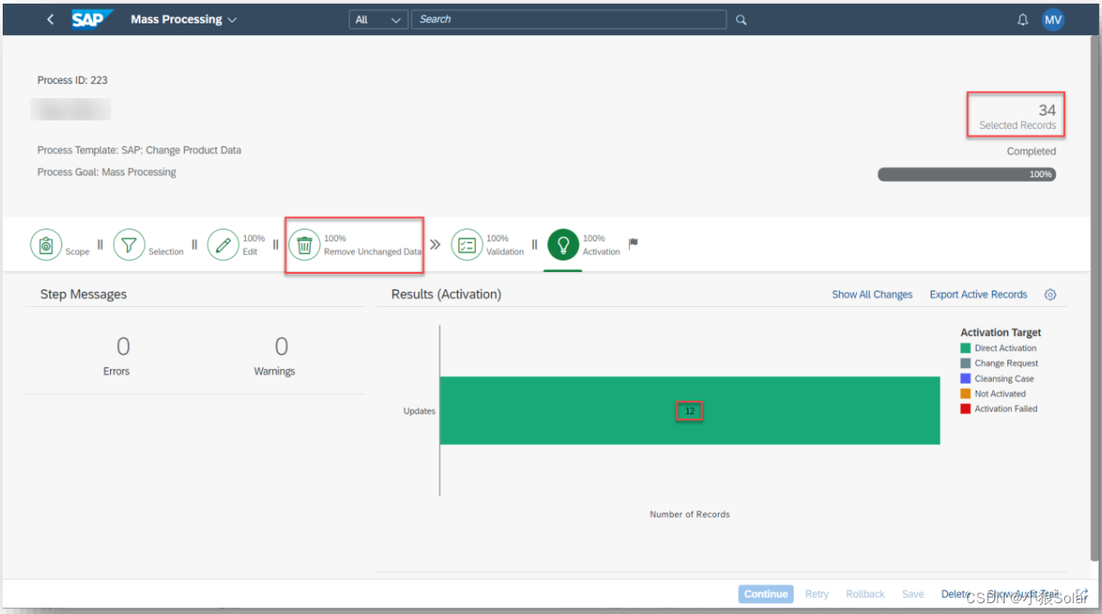Click the Change Request legend swatch
The image size is (1102, 614).
(x=965, y=364)
